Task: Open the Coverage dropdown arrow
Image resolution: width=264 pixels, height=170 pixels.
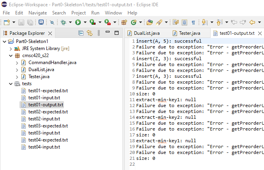Action: tap(100, 22)
